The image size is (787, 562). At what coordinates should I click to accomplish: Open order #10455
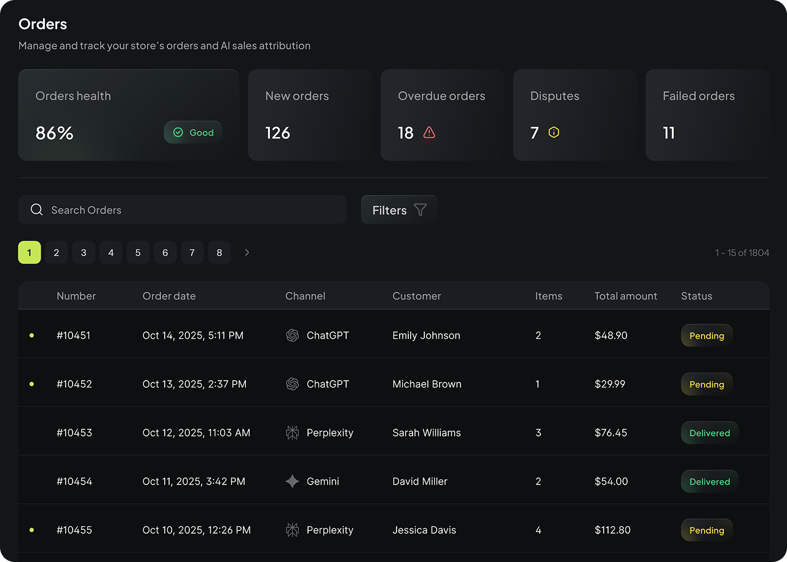[74, 530]
